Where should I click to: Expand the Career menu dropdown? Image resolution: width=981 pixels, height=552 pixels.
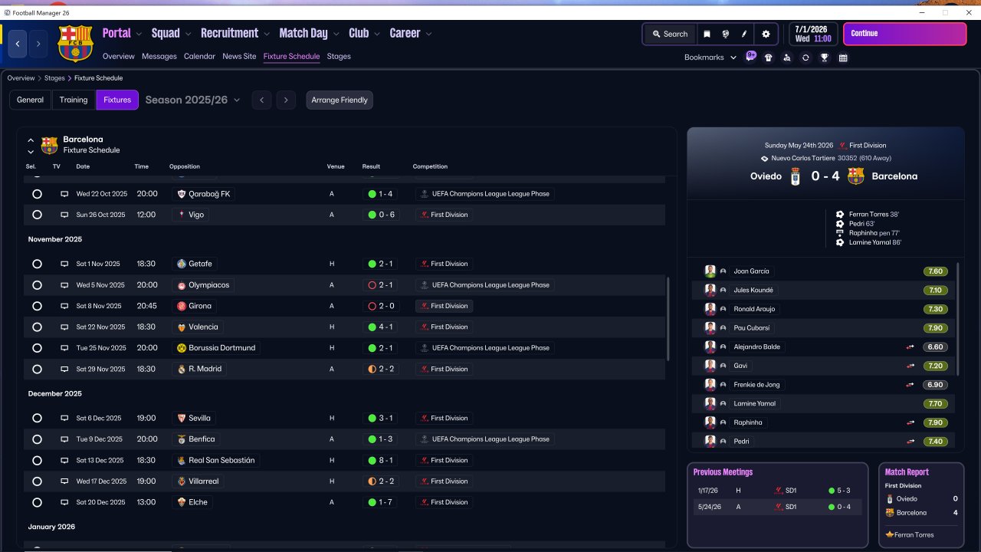(x=428, y=34)
